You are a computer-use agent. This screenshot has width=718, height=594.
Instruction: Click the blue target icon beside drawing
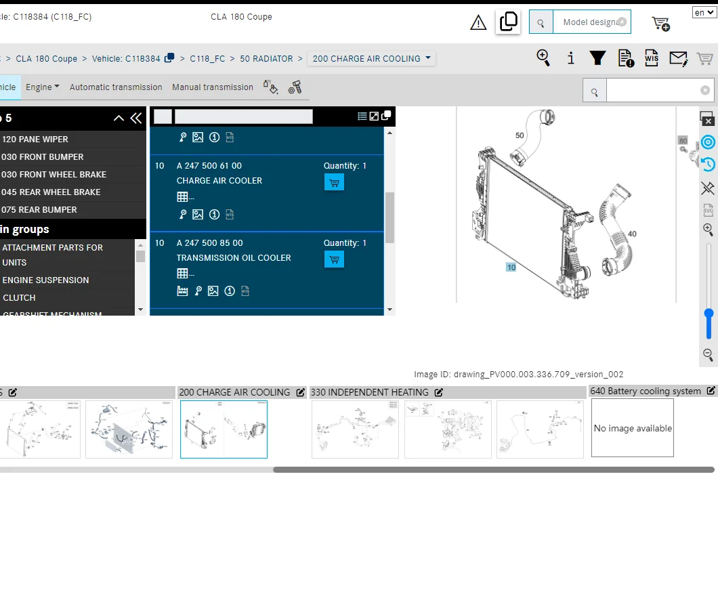[708, 142]
